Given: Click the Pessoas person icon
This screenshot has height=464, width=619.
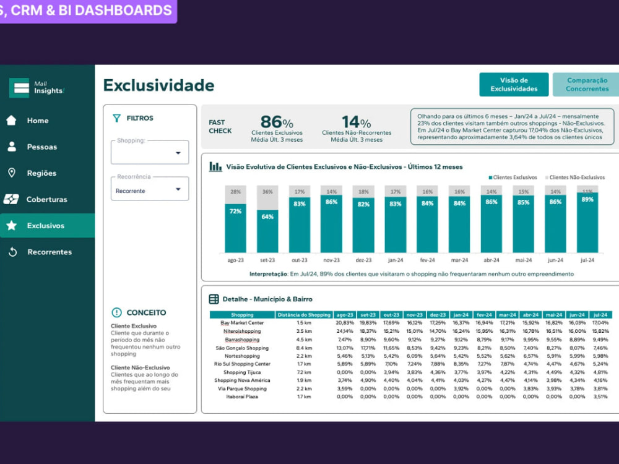Looking at the screenshot, I should 12,147.
